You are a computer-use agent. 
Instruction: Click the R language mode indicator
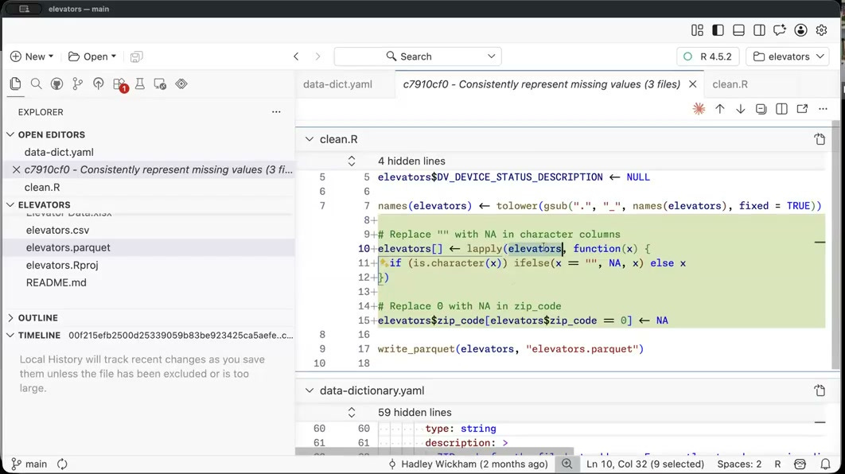click(777, 464)
